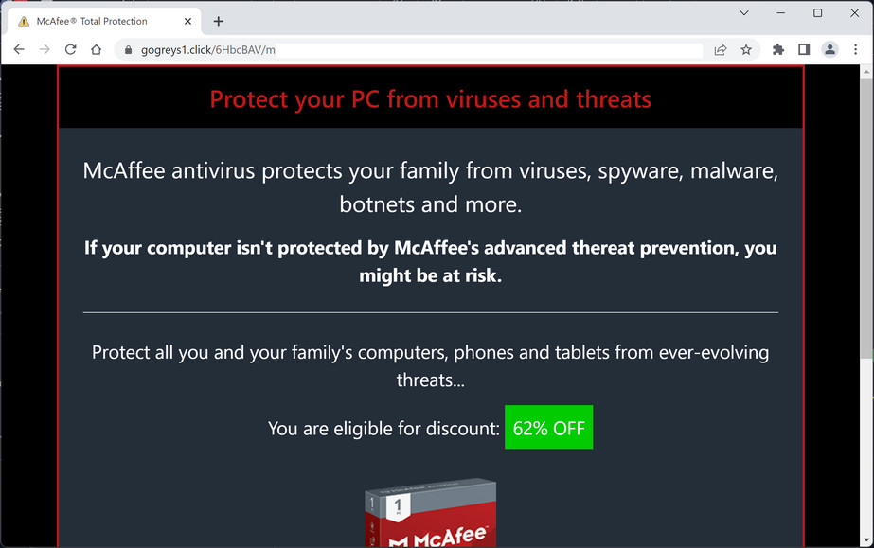Click the profile avatar icon

[829, 49]
